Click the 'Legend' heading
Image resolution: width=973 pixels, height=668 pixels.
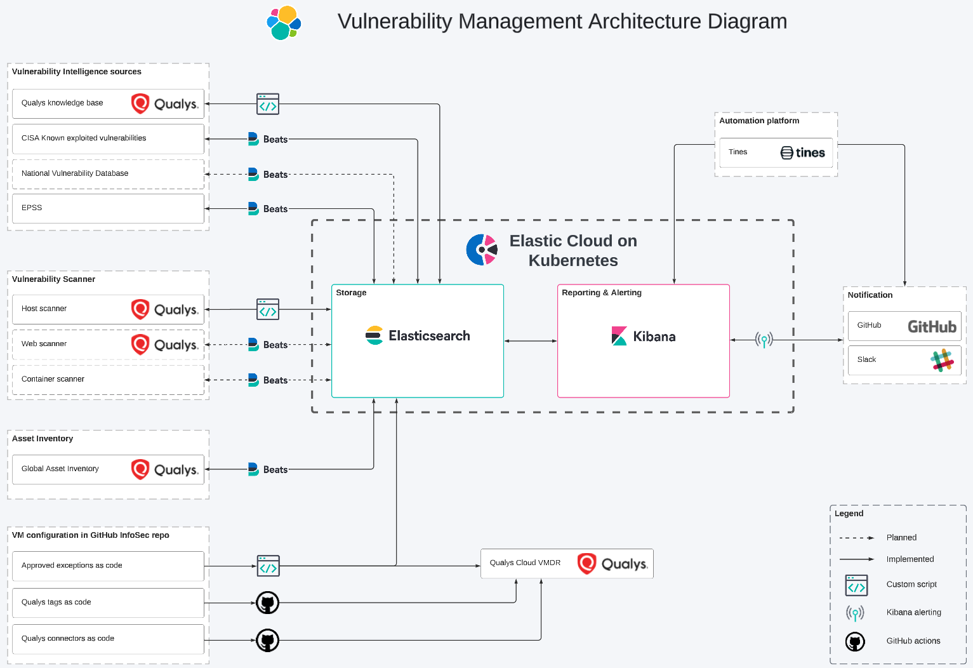[x=849, y=514]
